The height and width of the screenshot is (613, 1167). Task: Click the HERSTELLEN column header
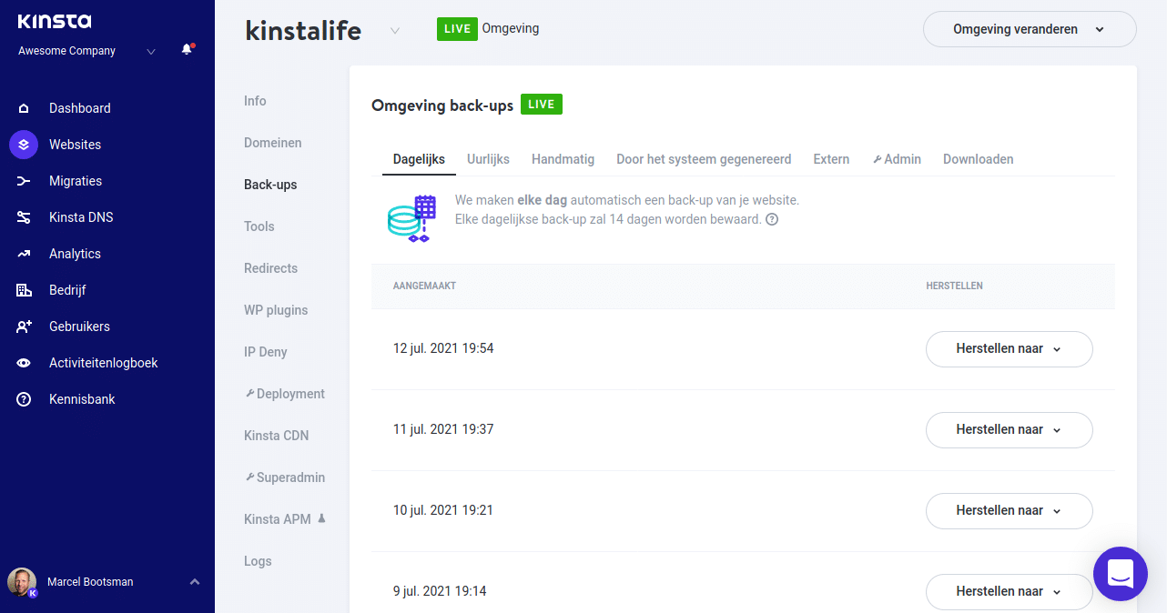coord(954,286)
